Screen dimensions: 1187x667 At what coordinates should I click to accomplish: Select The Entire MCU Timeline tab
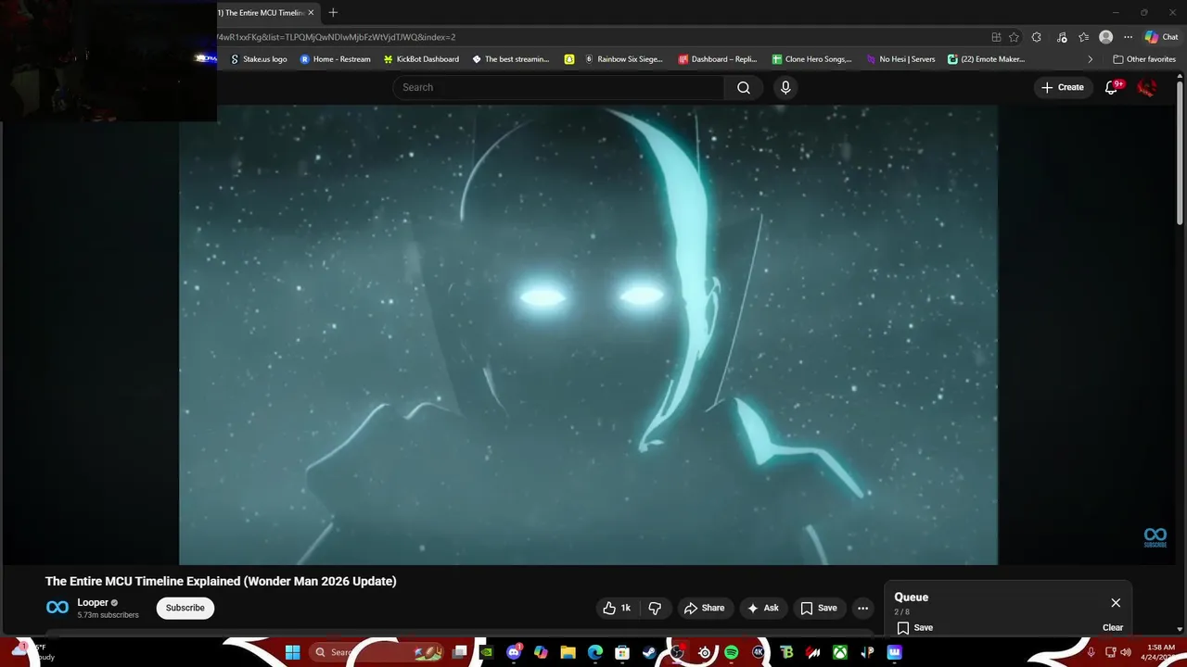coord(263,12)
